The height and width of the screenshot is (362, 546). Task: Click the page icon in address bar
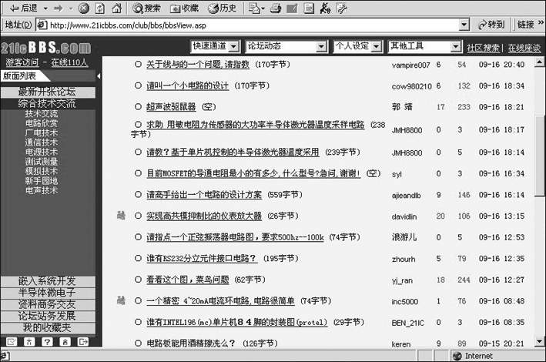[x=42, y=25]
